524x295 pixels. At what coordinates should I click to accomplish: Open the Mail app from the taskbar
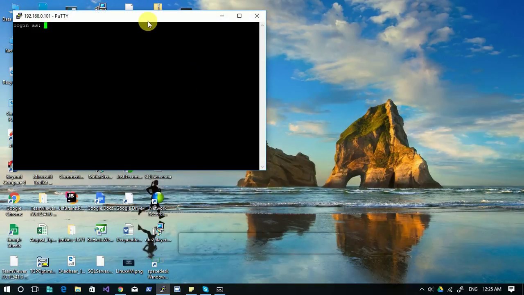[134, 289]
